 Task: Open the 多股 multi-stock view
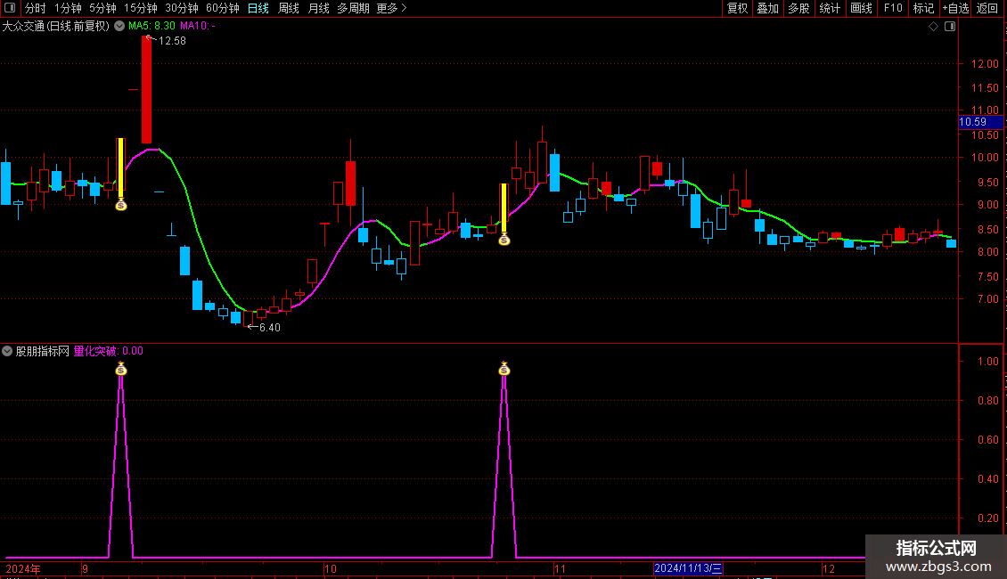pos(798,8)
